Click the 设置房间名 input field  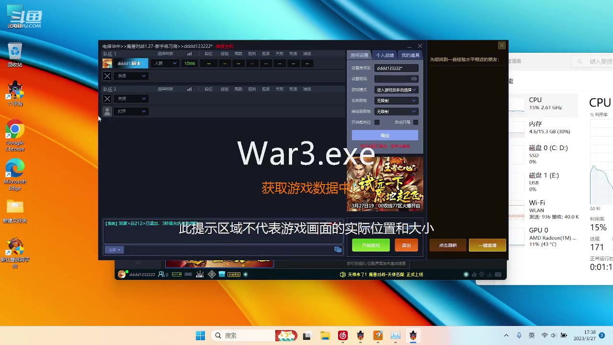396,68
